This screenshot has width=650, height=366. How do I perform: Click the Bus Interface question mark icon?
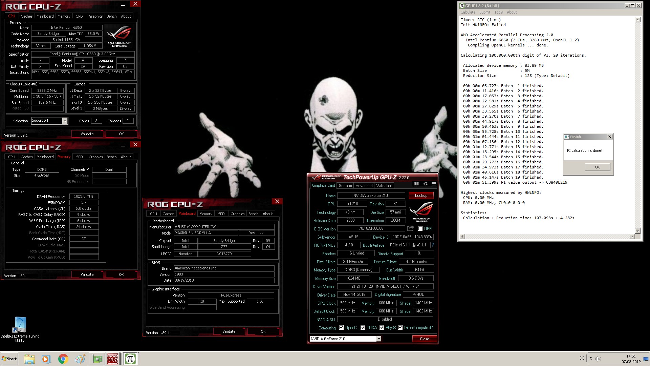[x=433, y=245]
